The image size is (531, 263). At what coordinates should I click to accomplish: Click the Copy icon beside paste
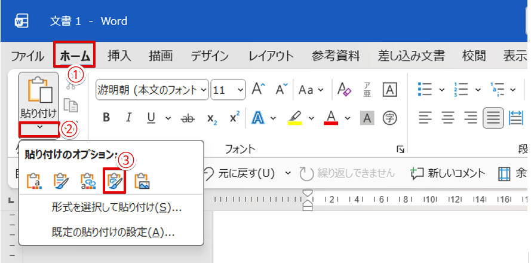(71, 106)
